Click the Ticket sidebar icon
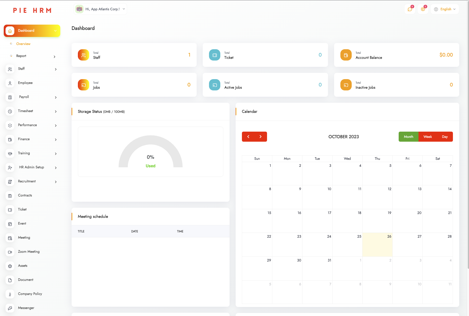Viewport: 469px width, 316px height. [10, 210]
